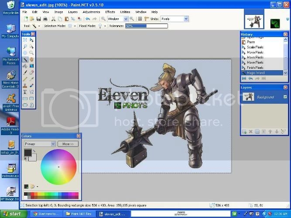This screenshot has width=291, height=218.
Task: Select the Rounded Rectangle tool
Action: pos(31,99)
